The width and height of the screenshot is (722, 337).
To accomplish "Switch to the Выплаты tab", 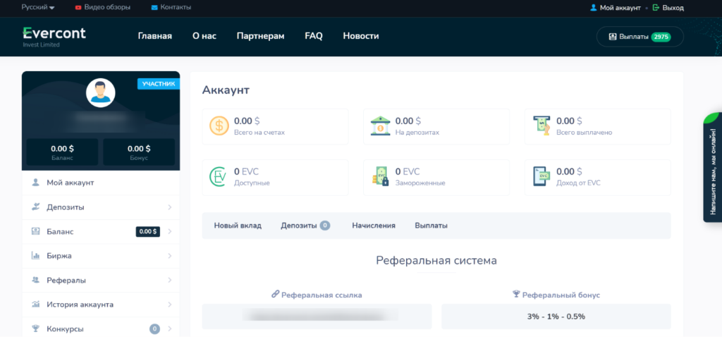I will (431, 226).
